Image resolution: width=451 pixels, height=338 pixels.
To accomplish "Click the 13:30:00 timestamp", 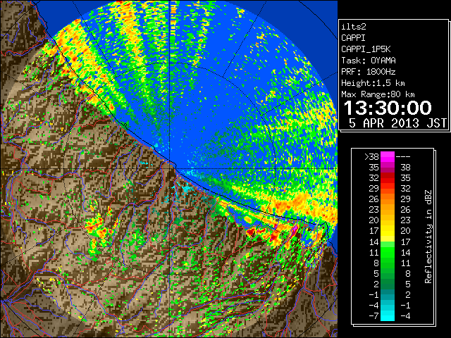I will (x=388, y=108).
